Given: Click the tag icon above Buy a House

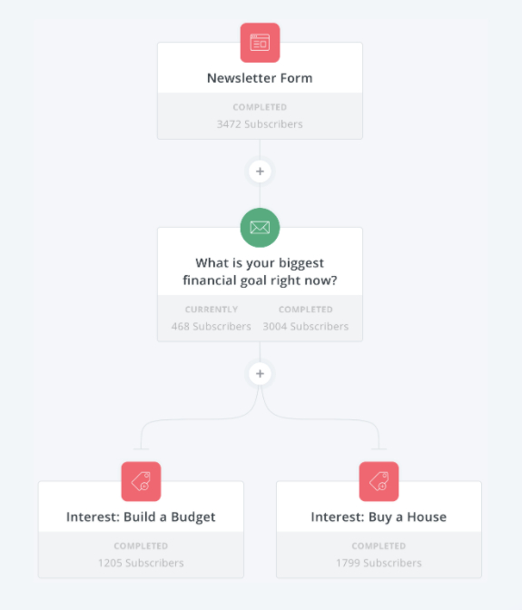Looking at the screenshot, I should [x=379, y=481].
